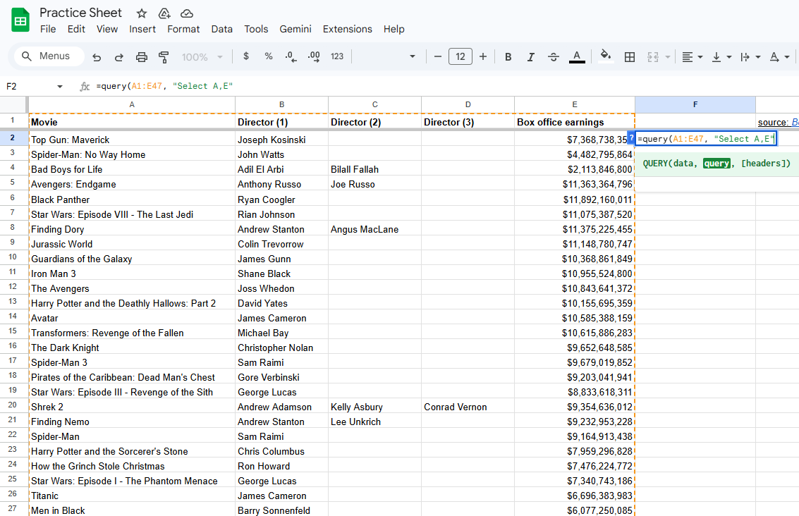799x516 pixels.
Task: Star the Practice Sheet document
Action: 141,12
